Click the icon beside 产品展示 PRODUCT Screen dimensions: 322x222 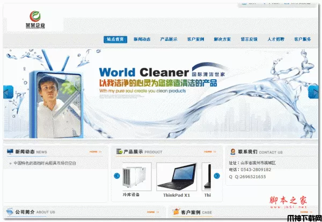coord(119,151)
